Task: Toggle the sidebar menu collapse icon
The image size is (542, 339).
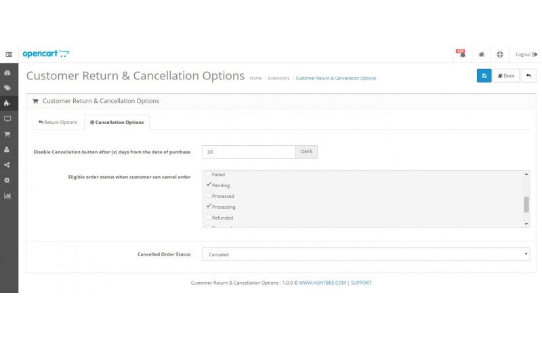Action: point(9,54)
